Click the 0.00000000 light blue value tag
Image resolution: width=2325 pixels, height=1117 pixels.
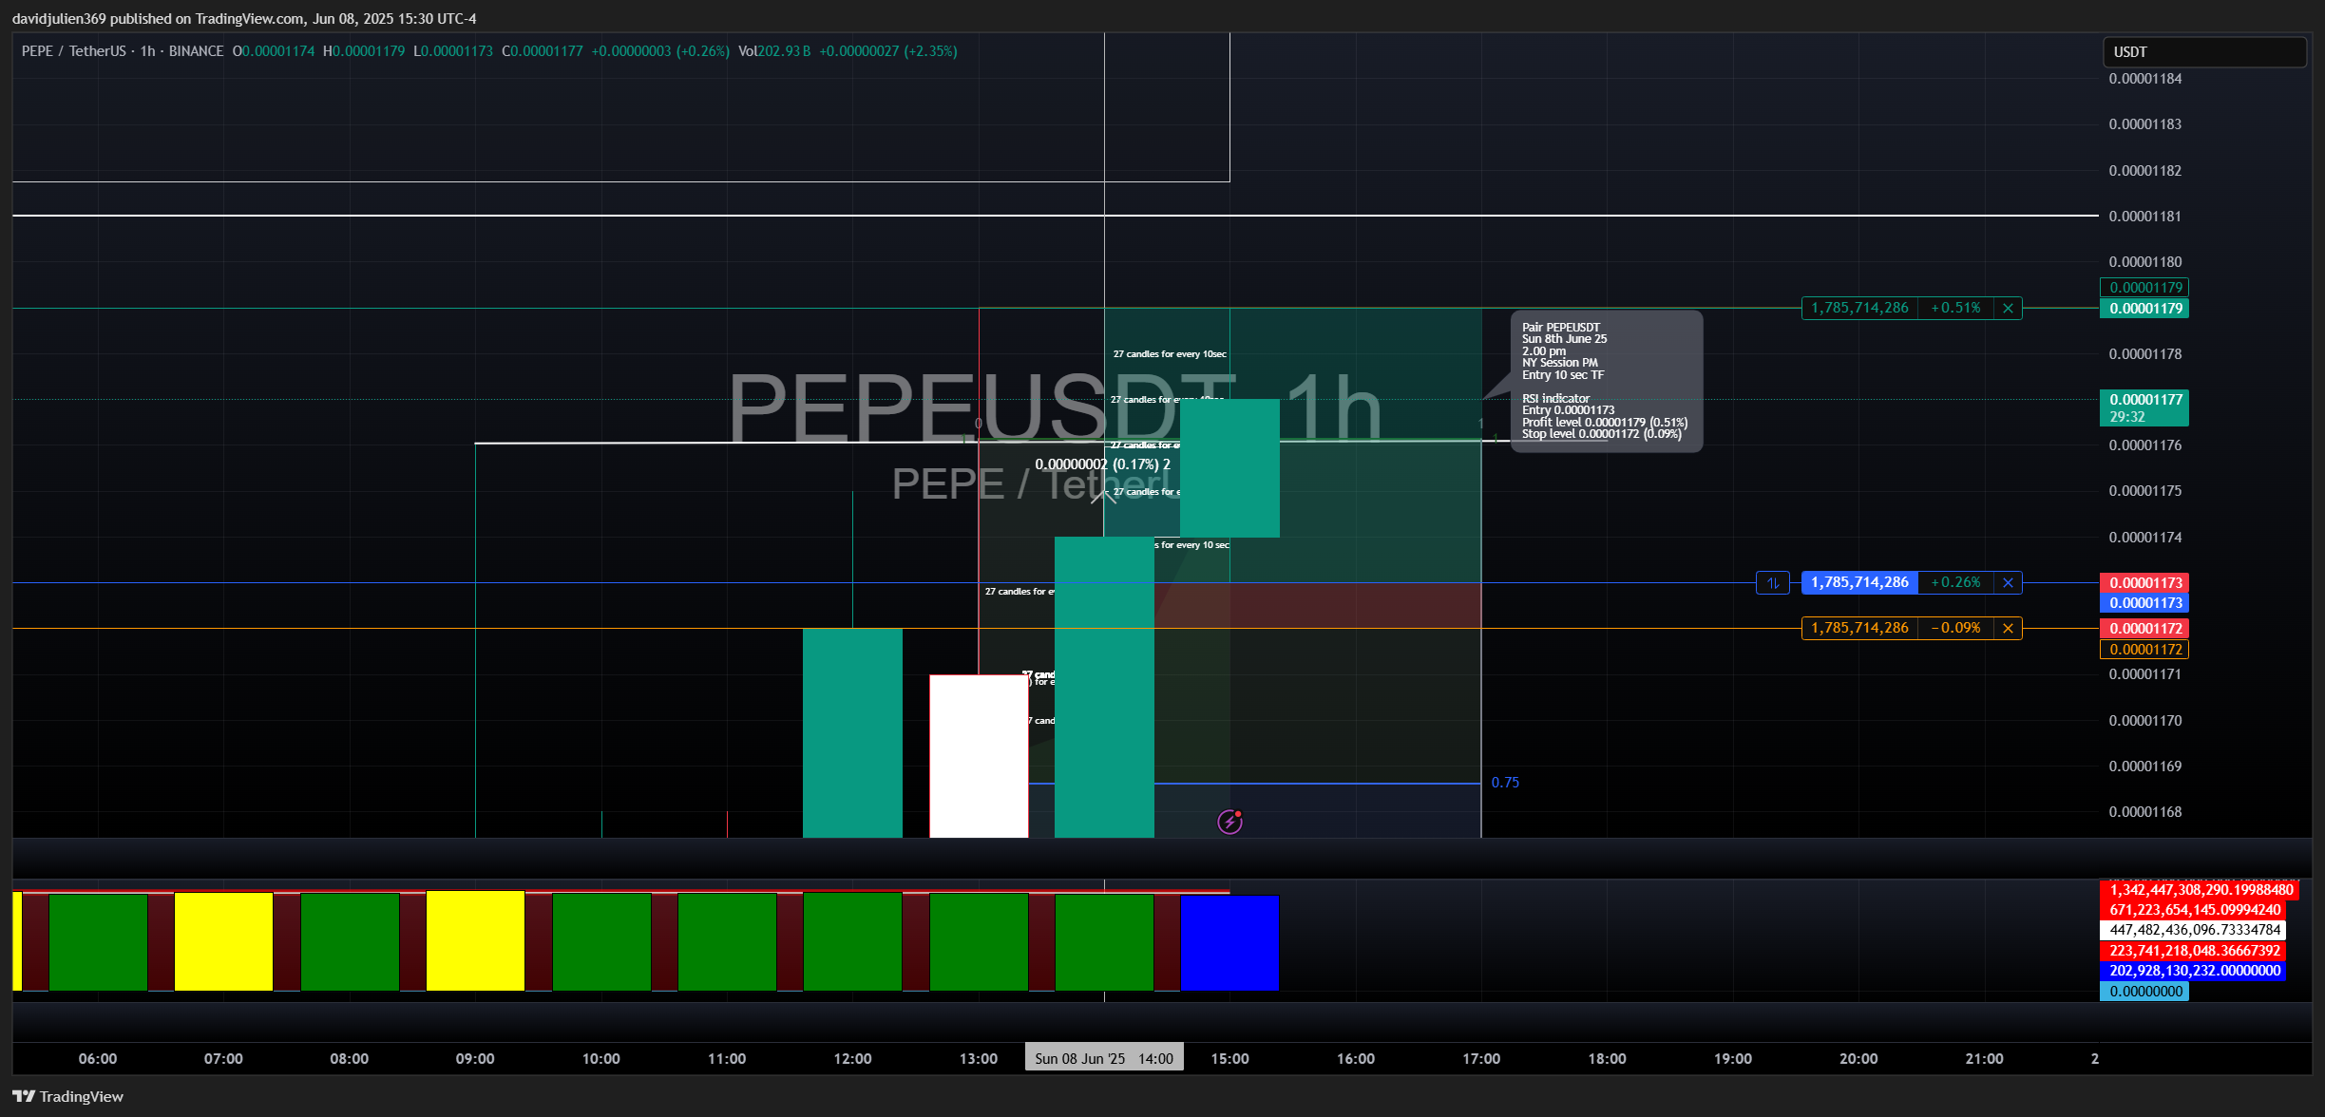[x=2144, y=991]
